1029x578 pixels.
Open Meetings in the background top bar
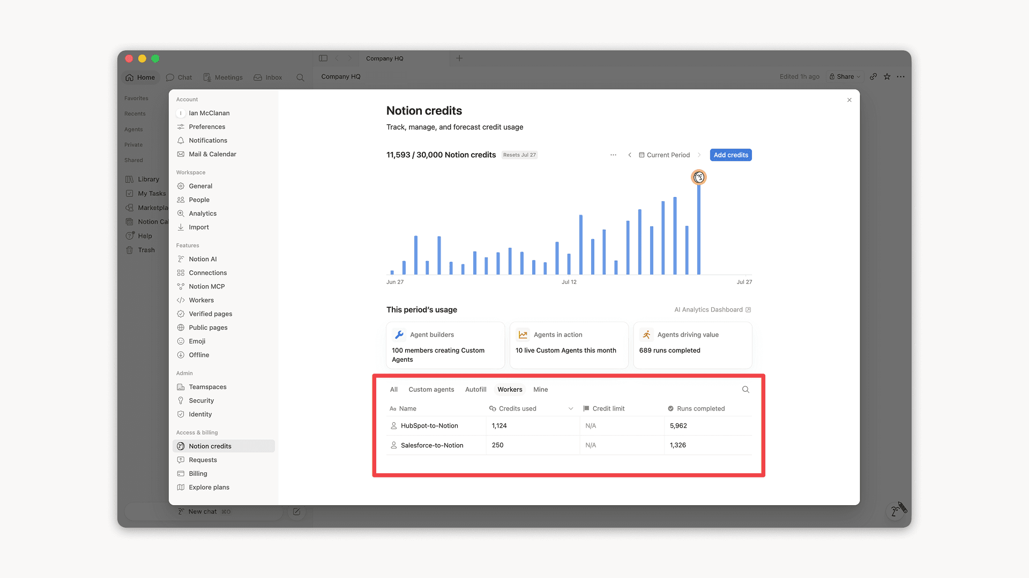[x=223, y=78]
